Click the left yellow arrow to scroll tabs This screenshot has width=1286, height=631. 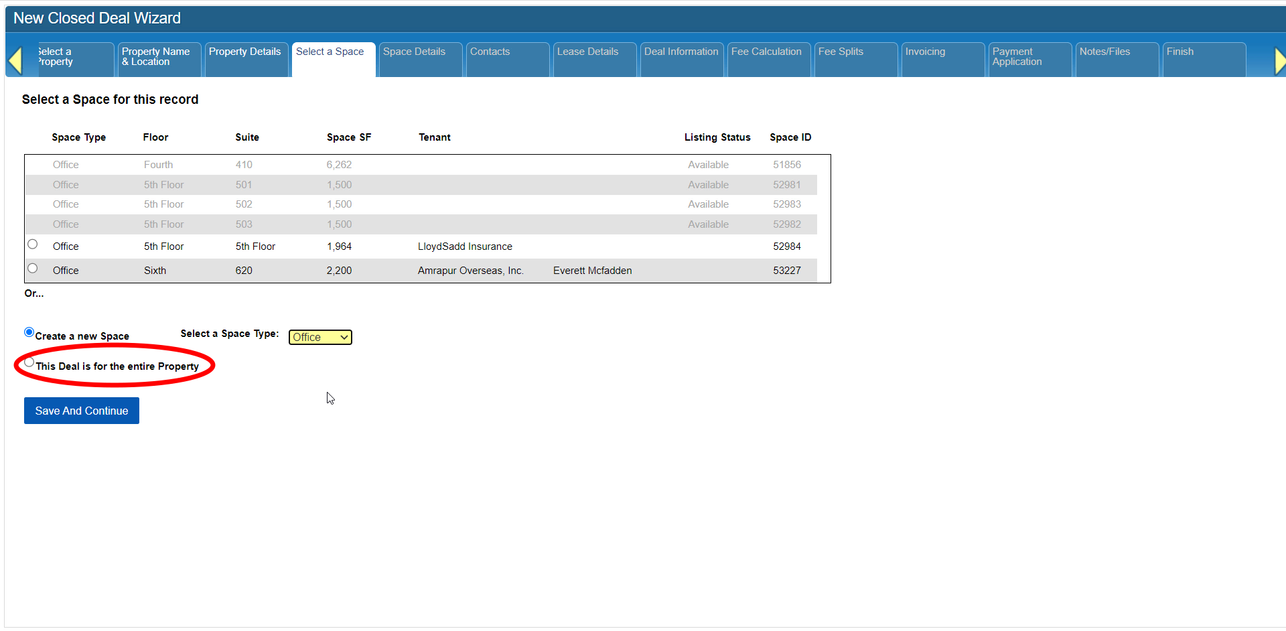pyautogui.click(x=15, y=60)
